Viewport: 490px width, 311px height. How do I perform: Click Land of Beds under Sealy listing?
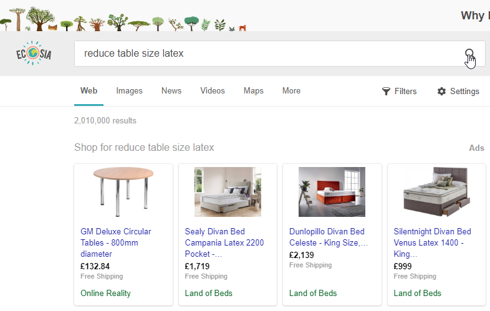pos(208,293)
